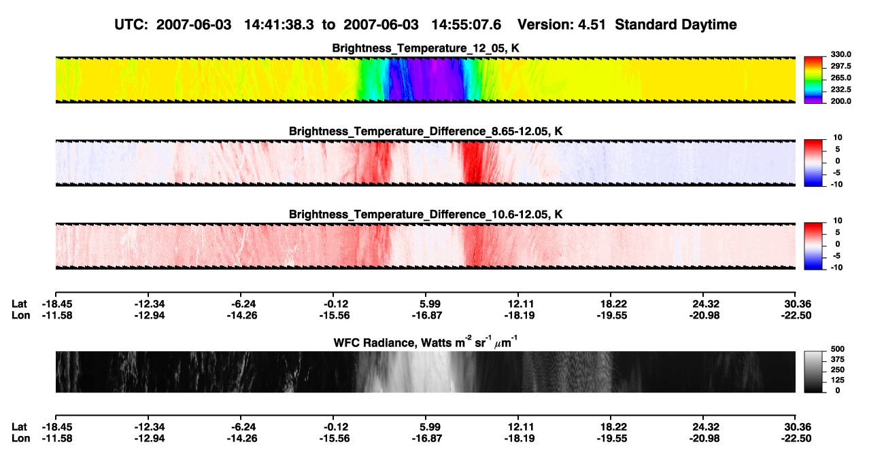Click the '232.5' color bar label
Viewport: 884px width, 453px height.
840,90
